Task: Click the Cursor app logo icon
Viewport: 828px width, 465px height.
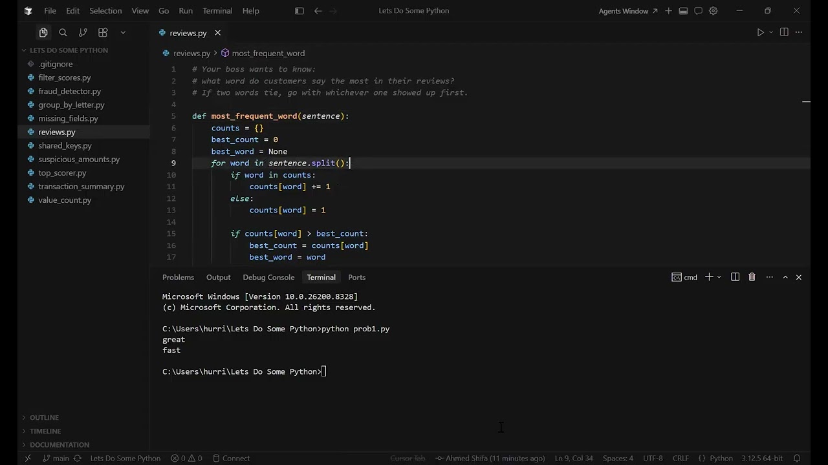Action: (28, 11)
